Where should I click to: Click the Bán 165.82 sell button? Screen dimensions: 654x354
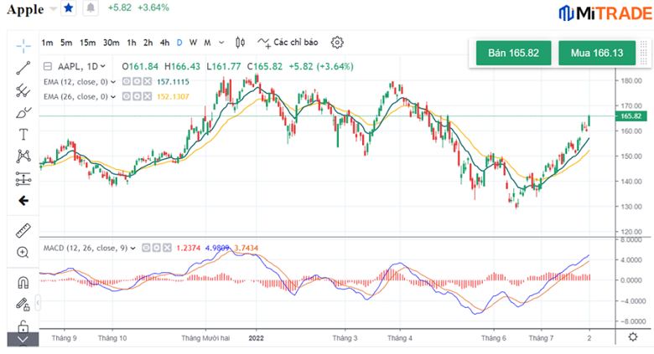[x=513, y=53]
